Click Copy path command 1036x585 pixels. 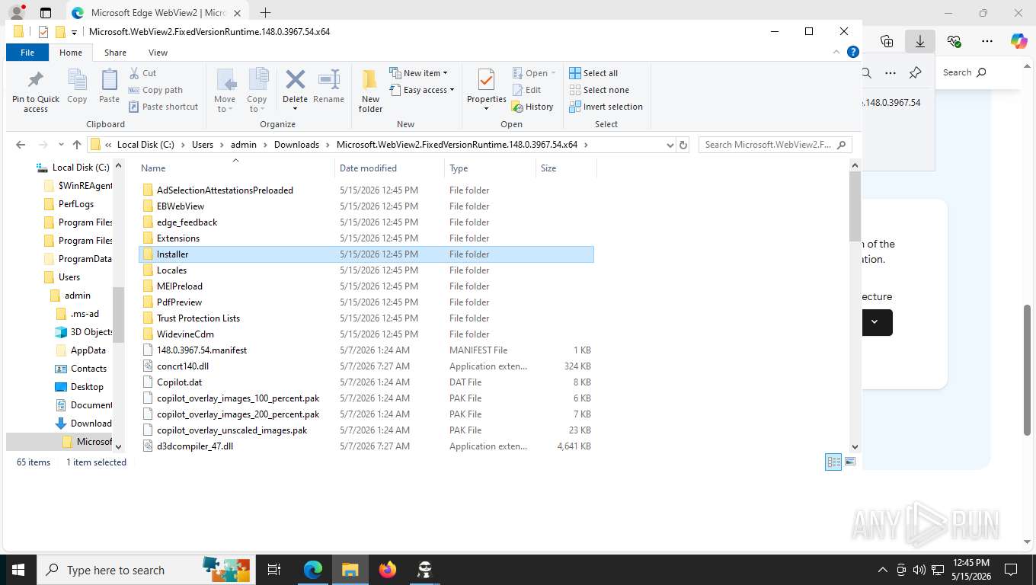click(155, 90)
